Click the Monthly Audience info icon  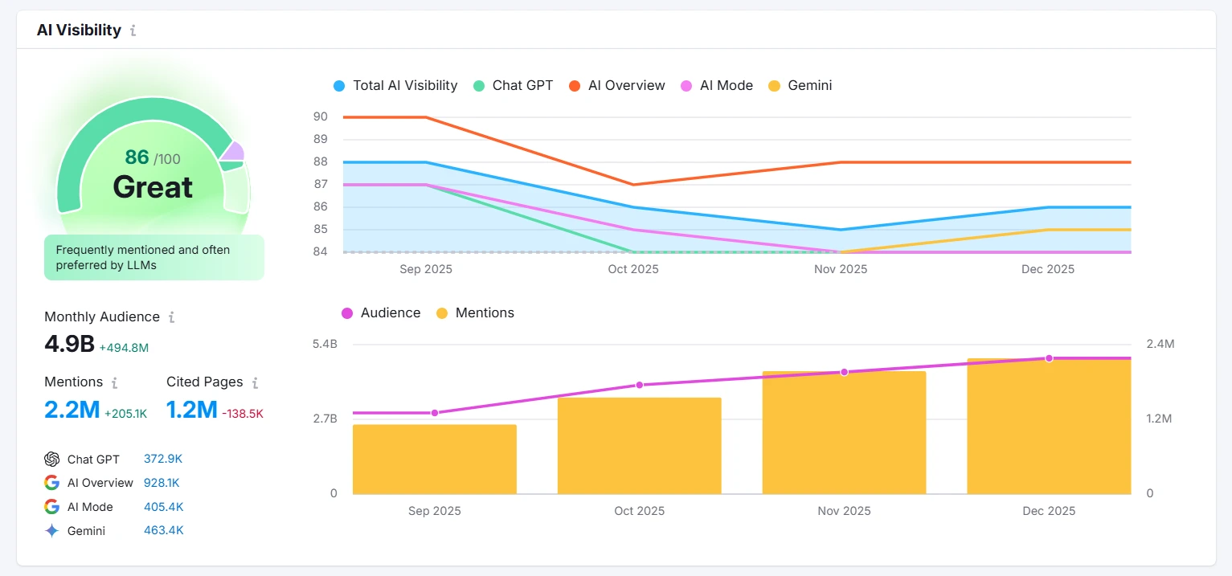171,317
